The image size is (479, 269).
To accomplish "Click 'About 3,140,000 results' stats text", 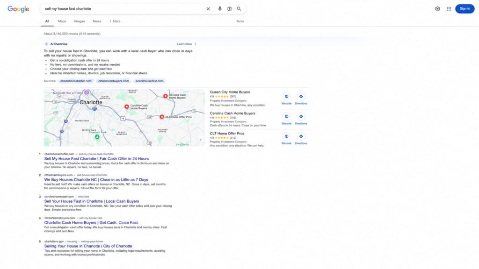I will tap(72, 34).
